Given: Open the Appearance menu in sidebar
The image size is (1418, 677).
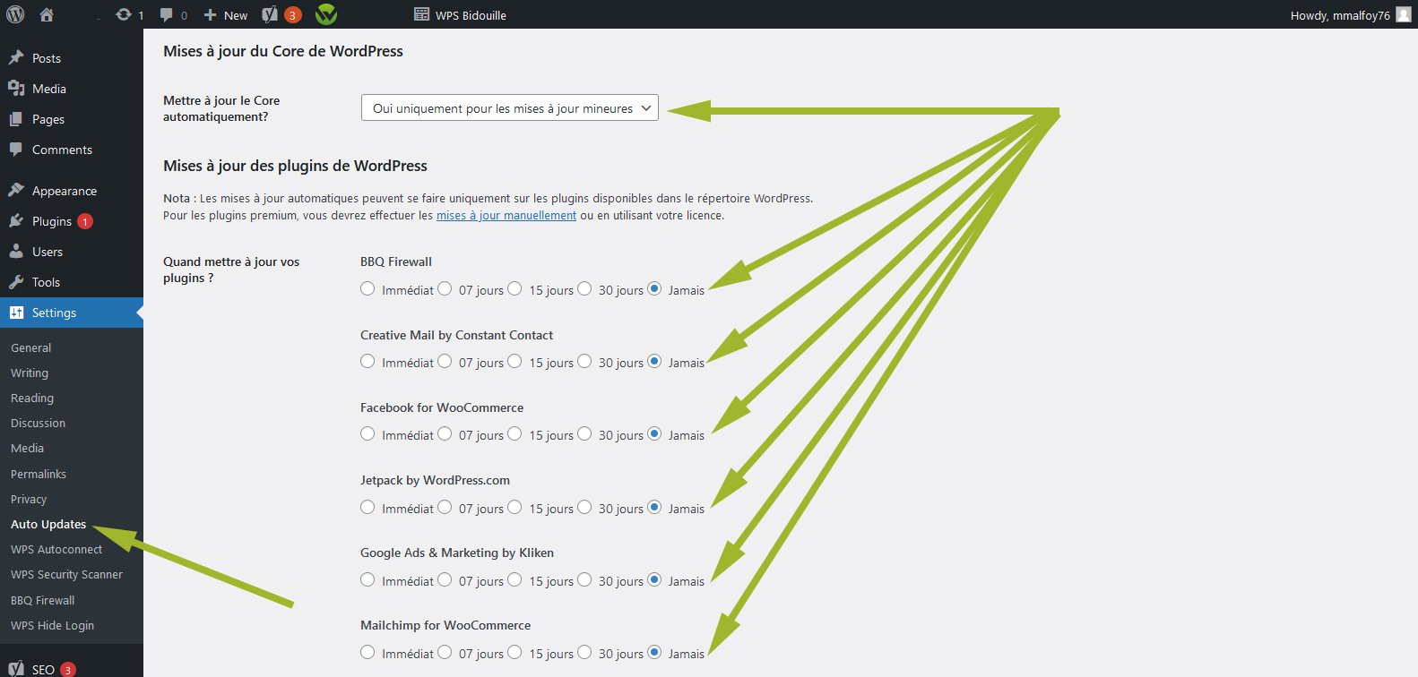Looking at the screenshot, I should point(64,191).
